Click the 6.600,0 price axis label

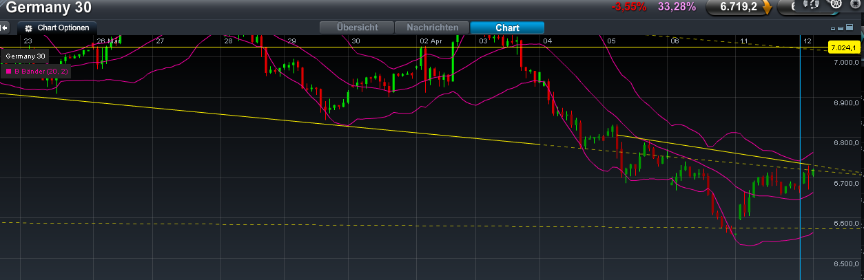pos(846,224)
